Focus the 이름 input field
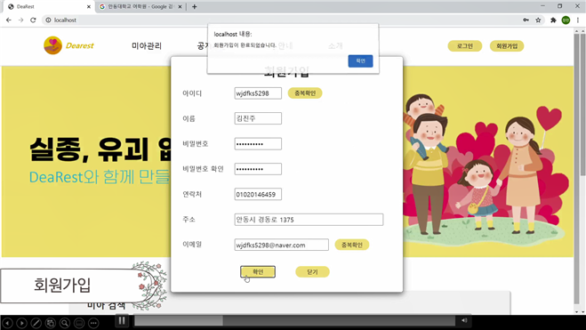 pyautogui.click(x=258, y=118)
